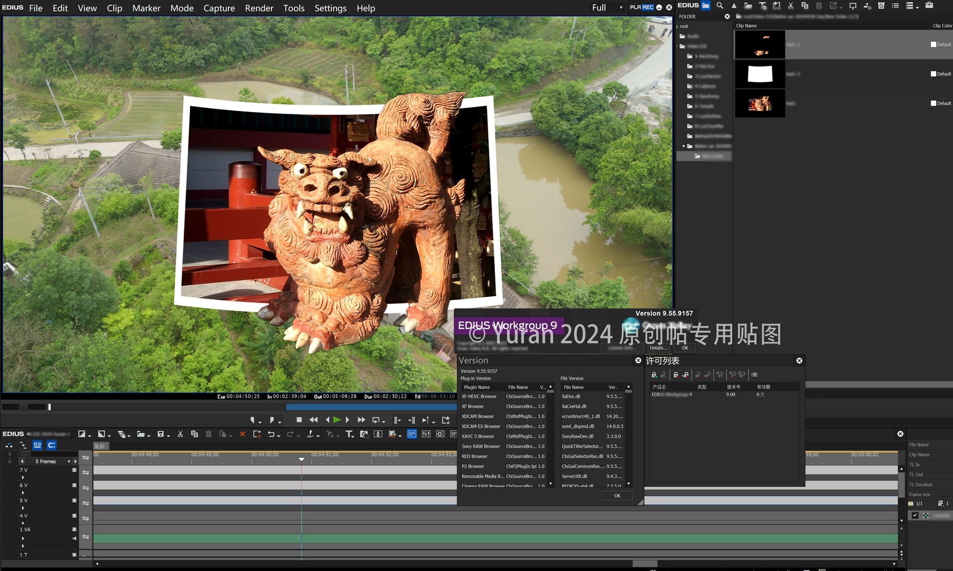This screenshot has height=571, width=953.
Task: Open project folder icon in timeline toolbar
Action: 141,434
